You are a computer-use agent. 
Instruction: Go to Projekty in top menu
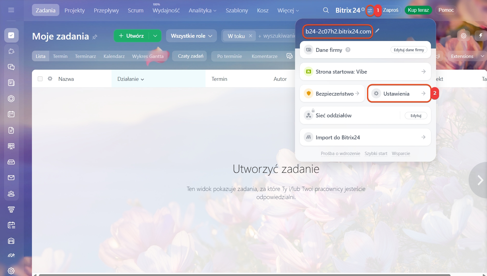coord(74,10)
